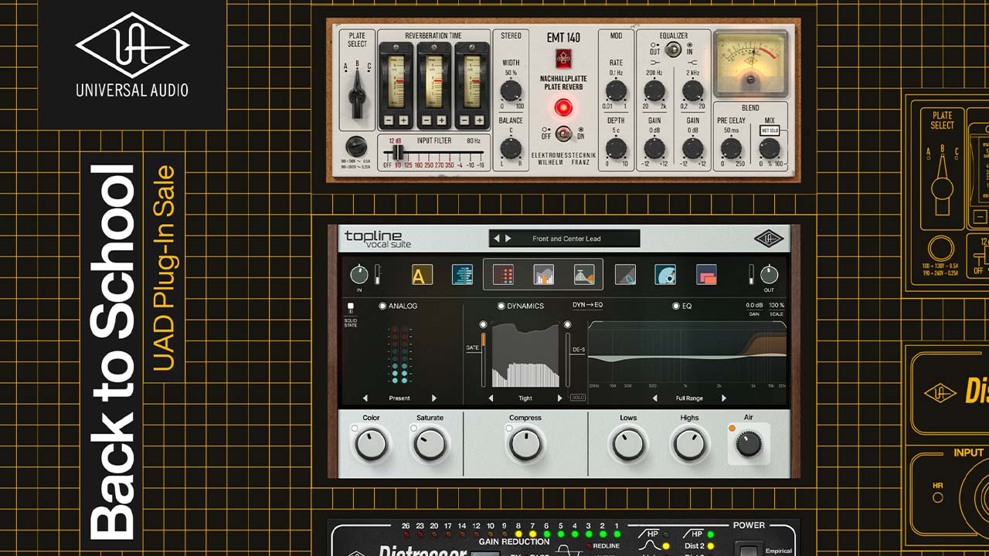Open the grey loop module icon
The height and width of the screenshot is (556, 989).
pyautogui.click(x=625, y=275)
